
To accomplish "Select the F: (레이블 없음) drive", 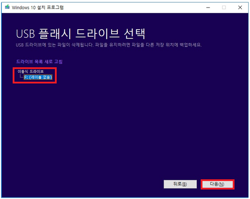I will point(38,78).
